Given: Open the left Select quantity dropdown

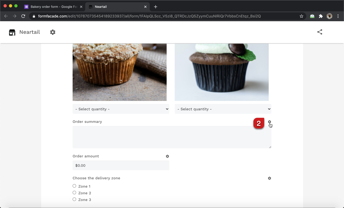Looking at the screenshot, I should tap(121, 109).
